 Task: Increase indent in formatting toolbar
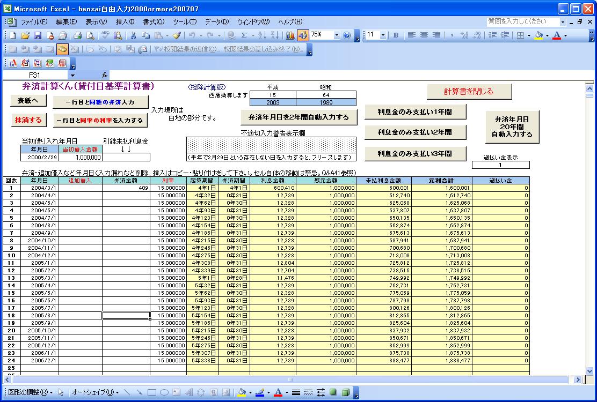pos(505,35)
